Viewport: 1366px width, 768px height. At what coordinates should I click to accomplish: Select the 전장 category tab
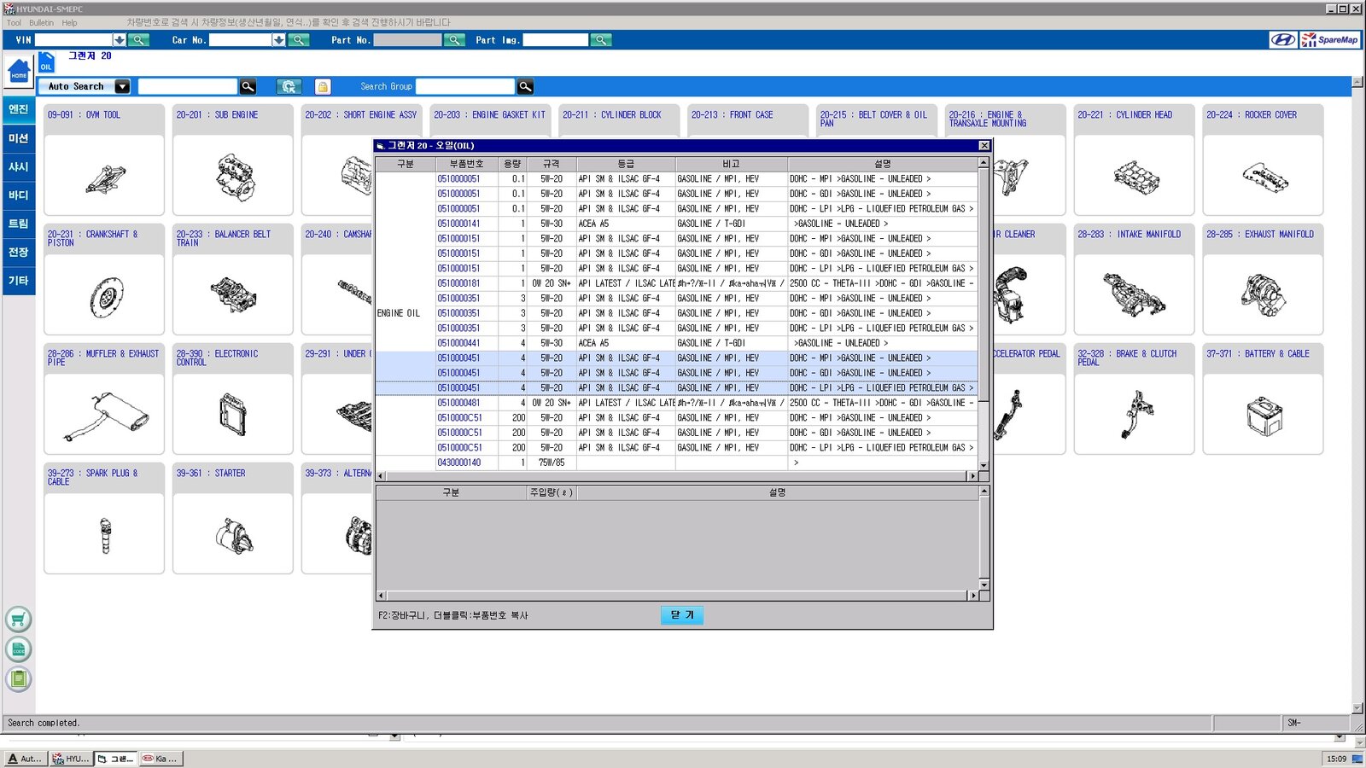[x=19, y=253]
